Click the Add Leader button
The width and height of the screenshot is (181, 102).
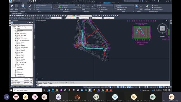(102, 7)
